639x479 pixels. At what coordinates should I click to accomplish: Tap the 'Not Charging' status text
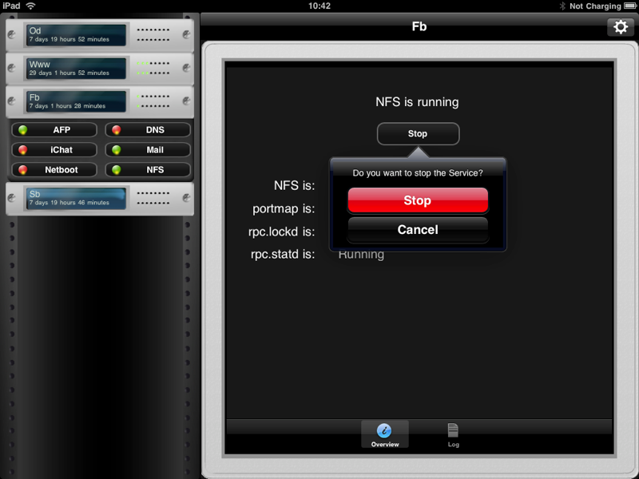(595, 6)
